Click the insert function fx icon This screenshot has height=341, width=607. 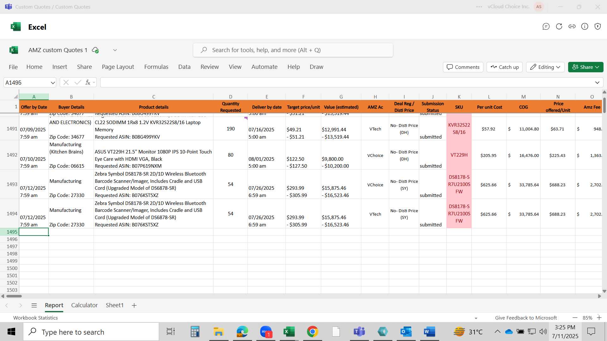pyautogui.click(x=88, y=82)
